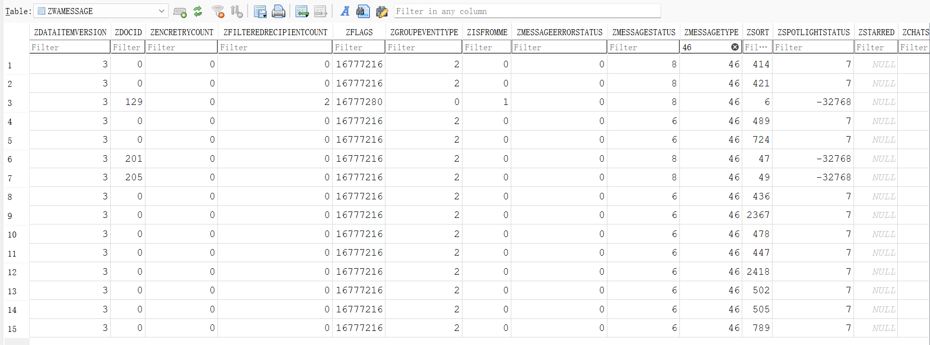Screen dimensions: 930x345
Task: Sort by ZDATAITEMVERSION column header
Action: 70,32
